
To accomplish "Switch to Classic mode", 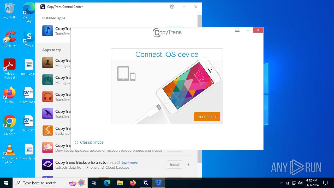I will [x=92, y=142].
